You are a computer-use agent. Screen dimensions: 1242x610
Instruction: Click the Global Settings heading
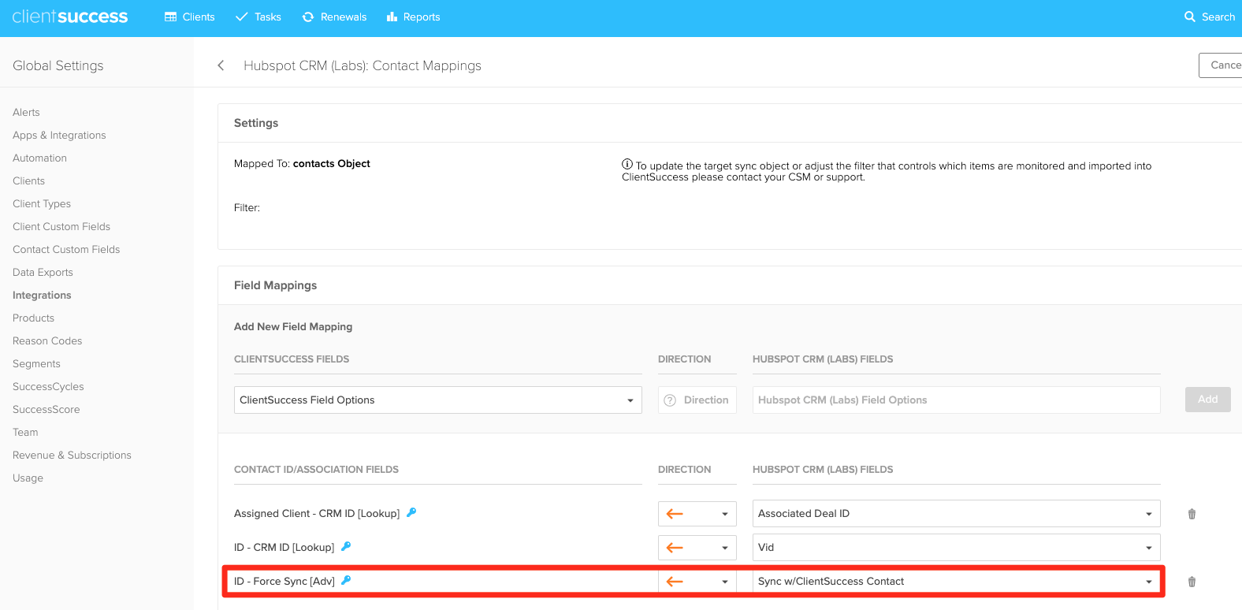(58, 65)
